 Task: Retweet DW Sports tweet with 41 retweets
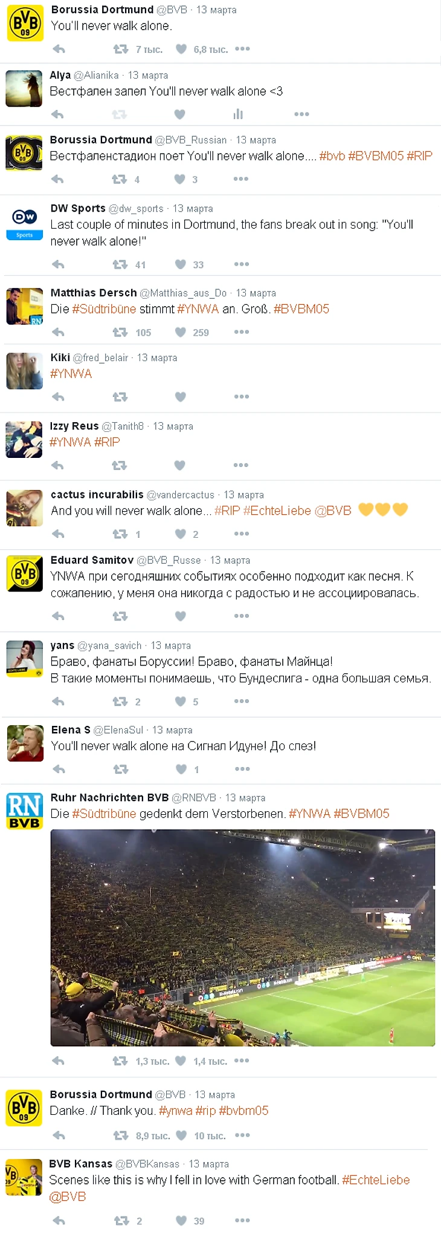[x=120, y=264]
